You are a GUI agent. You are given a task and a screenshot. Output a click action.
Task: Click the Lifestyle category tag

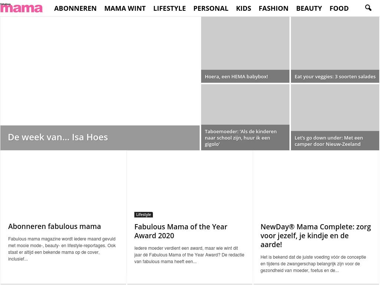144,214
